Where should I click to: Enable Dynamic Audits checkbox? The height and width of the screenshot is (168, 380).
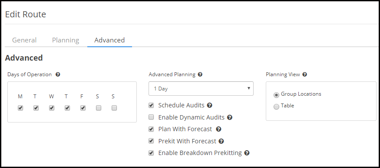tap(151, 117)
